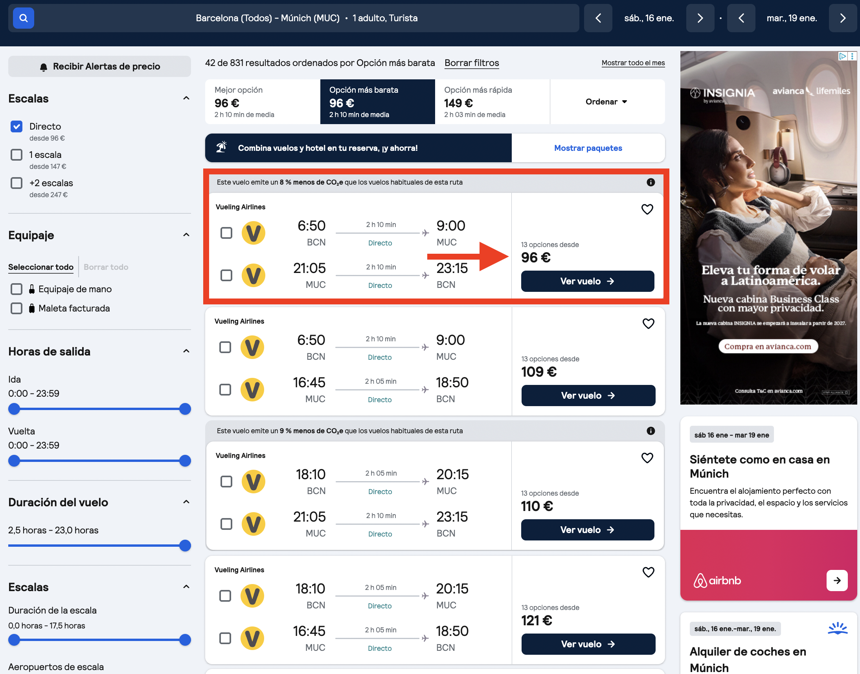Uncheck the Directo stops filter
Image resolution: width=860 pixels, height=674 pixels.
17,127
